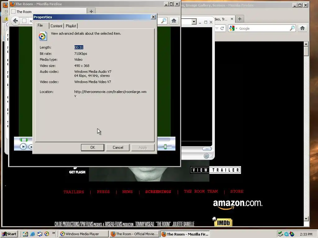
Task: Click the search magnifier in The Room window
Action: click(x=163, y=21)
